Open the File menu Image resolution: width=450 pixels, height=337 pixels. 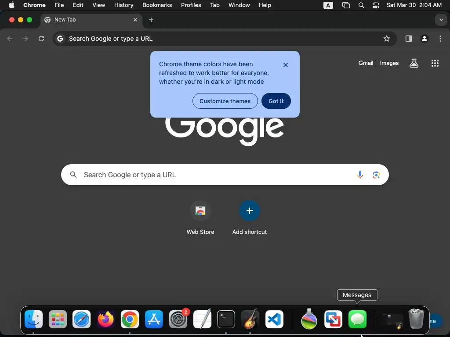coord(59,5)
